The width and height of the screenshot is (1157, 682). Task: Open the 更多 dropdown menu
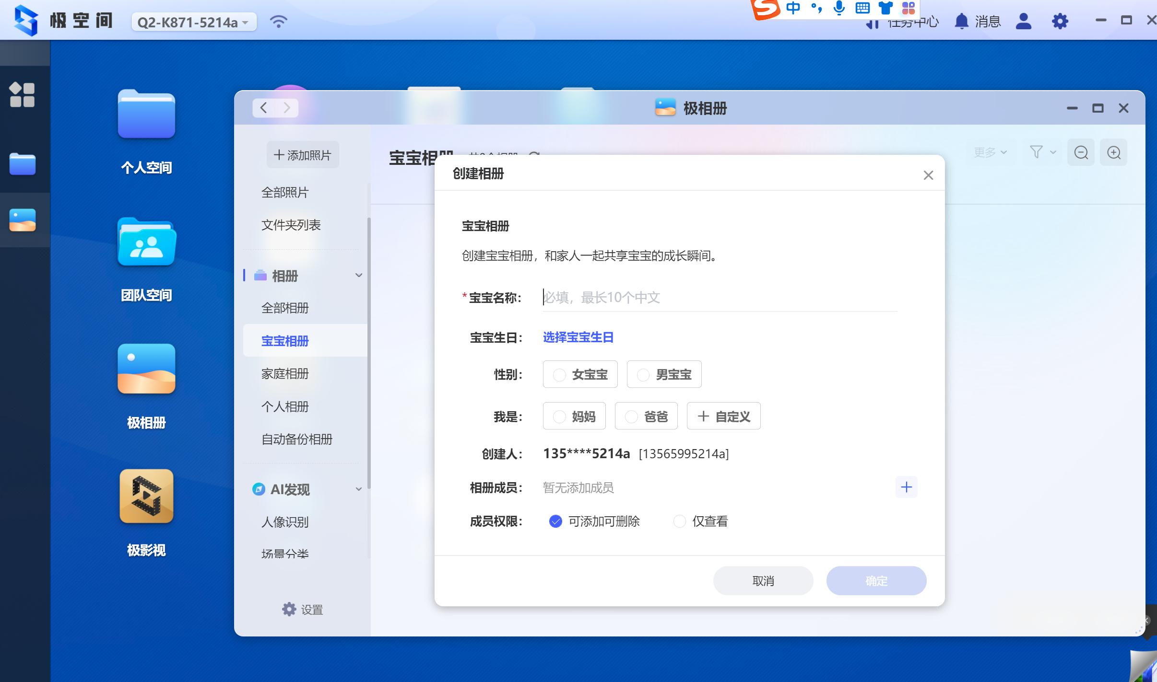(x=988, y=152)
